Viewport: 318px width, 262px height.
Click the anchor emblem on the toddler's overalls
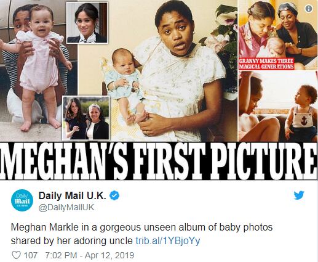304,120
